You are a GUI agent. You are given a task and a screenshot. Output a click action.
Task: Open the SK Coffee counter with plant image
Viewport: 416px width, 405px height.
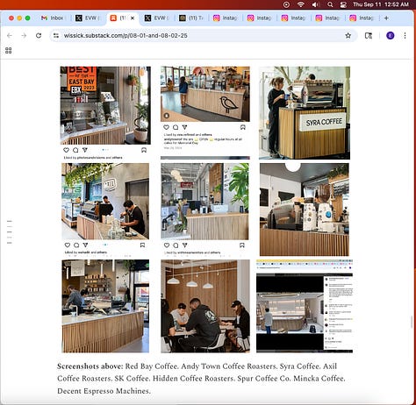(204, 202)
